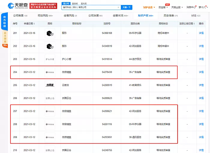Switch to 历史信息 tab
This screenshot has width=210, height=153.
171,16
